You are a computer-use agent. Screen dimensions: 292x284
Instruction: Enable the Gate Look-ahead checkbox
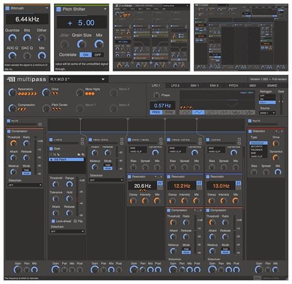tap(53, 222)
